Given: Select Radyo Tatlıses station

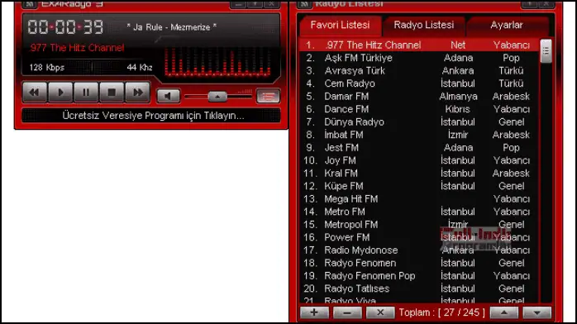Looking at the screenshot, I should 419,288.
